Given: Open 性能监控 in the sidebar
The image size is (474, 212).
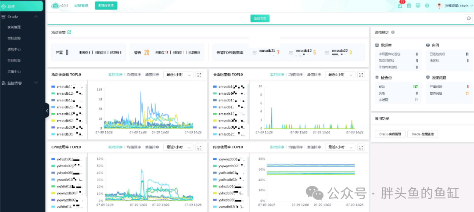Looking at the screenshot, I should pos(14,39).
